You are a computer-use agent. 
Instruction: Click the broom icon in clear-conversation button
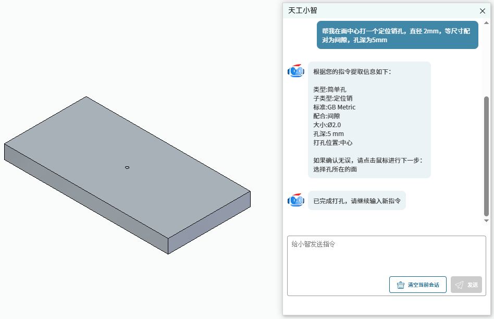pyautogui.click(x=400, y=285)
